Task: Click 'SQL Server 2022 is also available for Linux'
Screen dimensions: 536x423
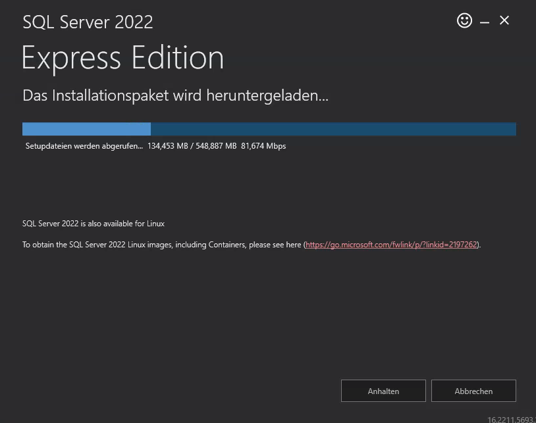Action: coord(94,224)
